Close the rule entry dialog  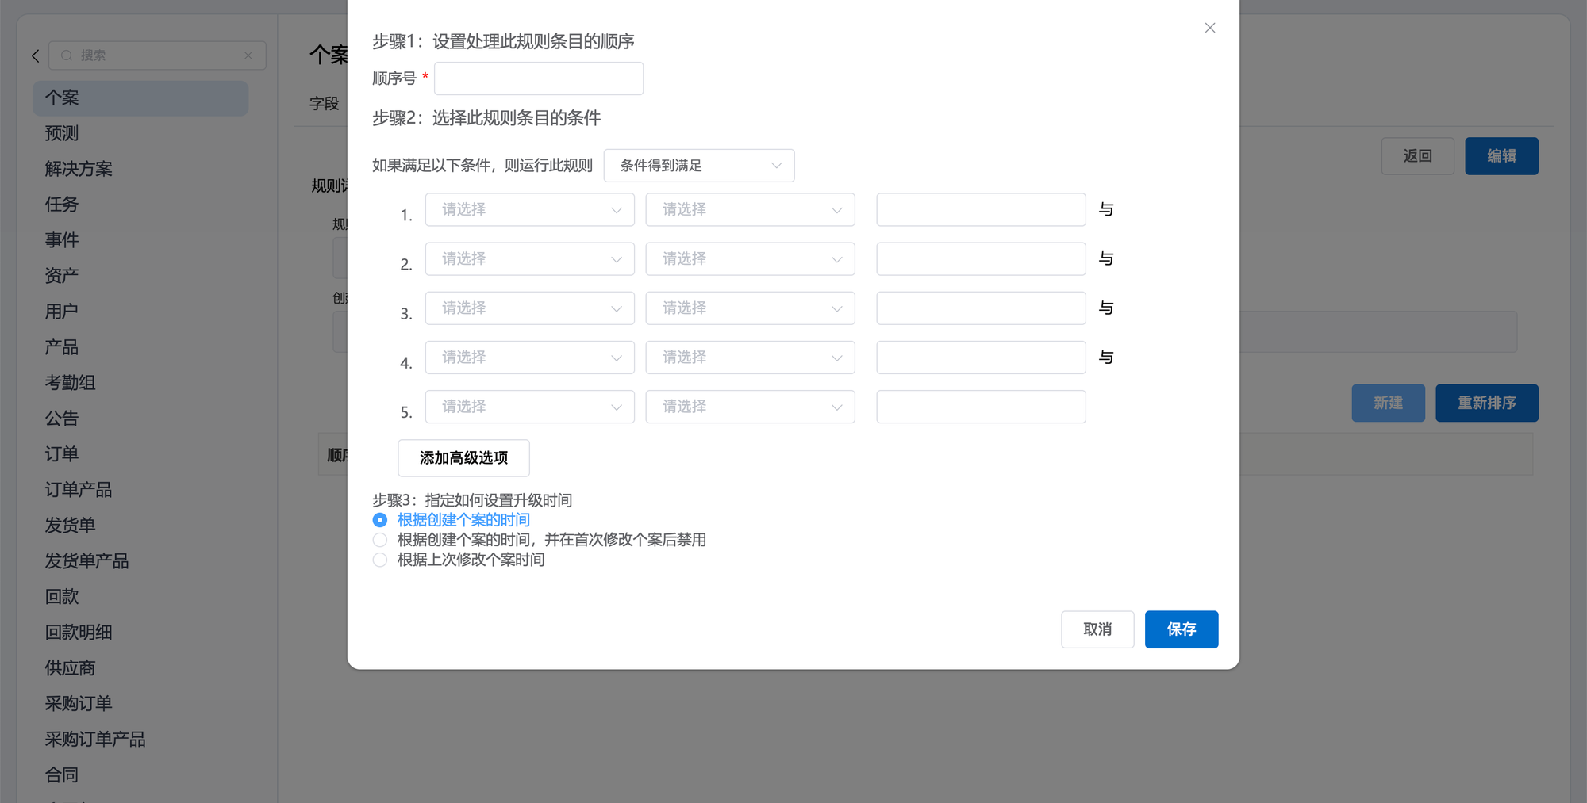(x=1209, y=29)
